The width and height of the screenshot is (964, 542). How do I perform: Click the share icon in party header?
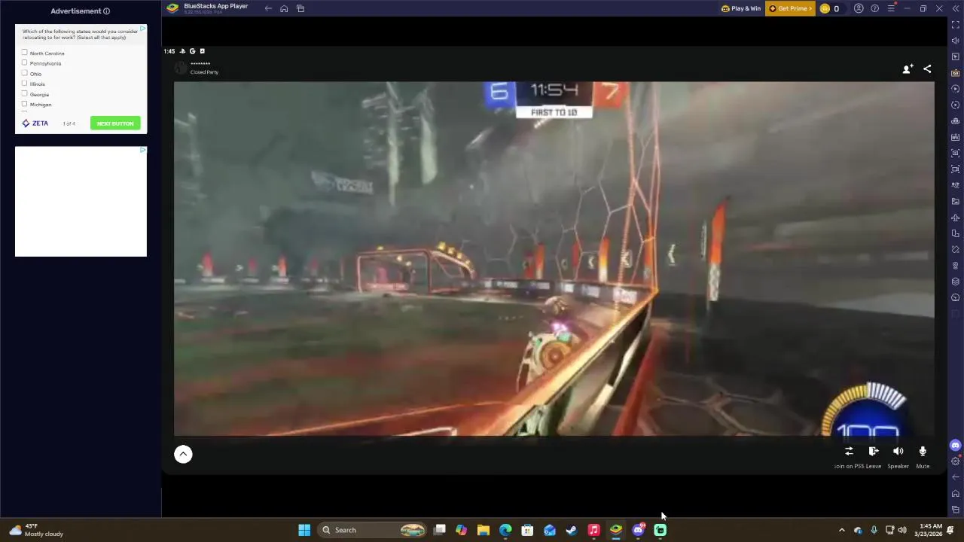tap(927, 69)
